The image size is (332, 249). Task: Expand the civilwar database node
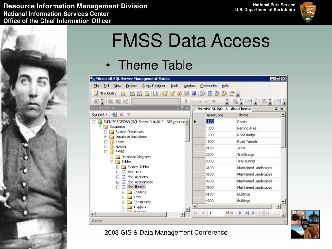click(106, 147)
